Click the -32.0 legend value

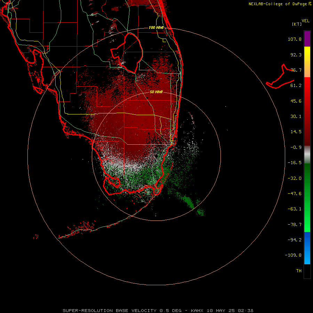coord(295,178)
